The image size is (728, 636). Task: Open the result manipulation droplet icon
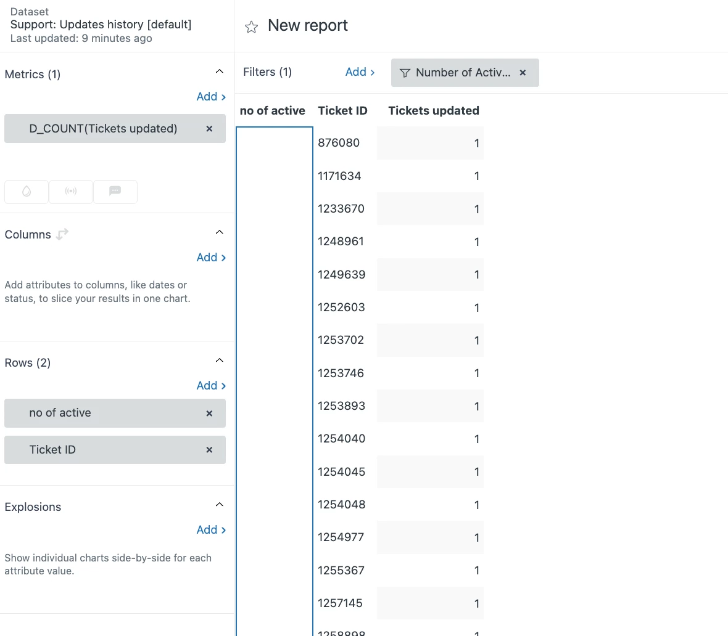pyautogui.click(x=27, y=192)
